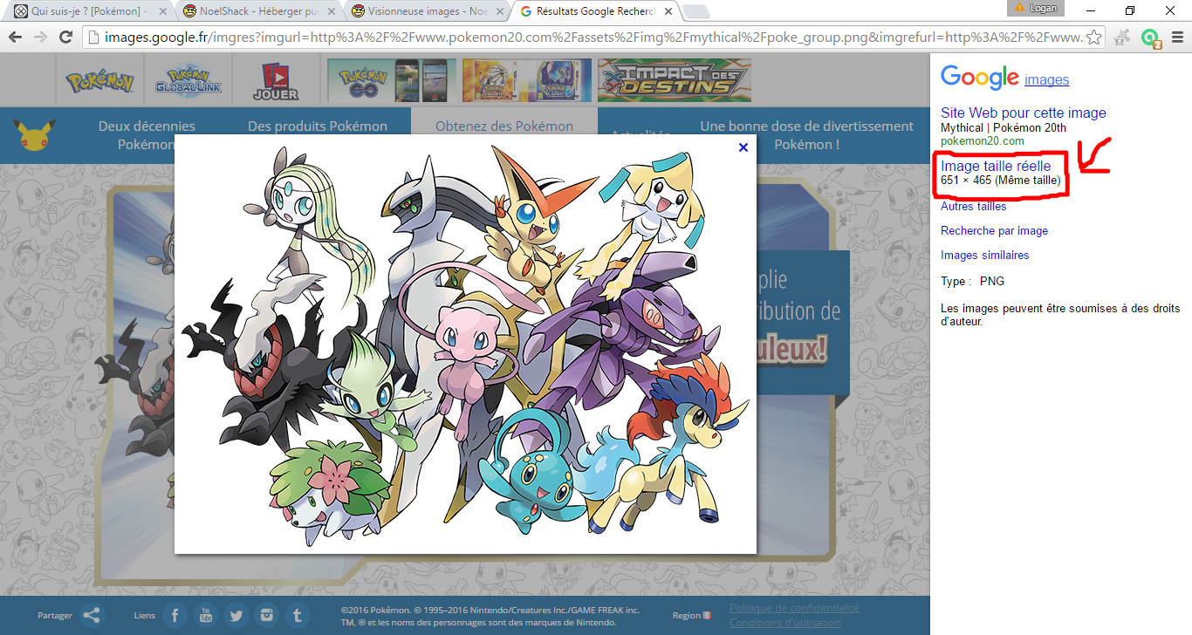This screenshot has width=1192, height=635.
Task: Reload the current page
Action: pos(65,38)
